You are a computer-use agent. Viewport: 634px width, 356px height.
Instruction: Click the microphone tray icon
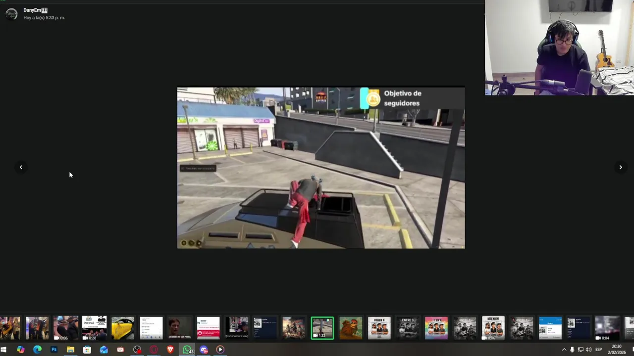[x=572, y=350]
